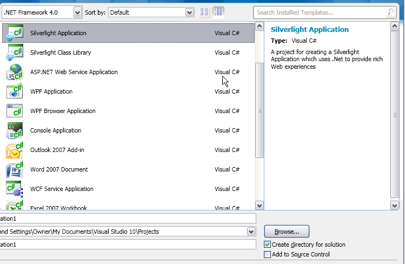Viewport: 405px width, 264px height.
Task: Select ASP.NET Web Service Application text
Action: [74, 72]
